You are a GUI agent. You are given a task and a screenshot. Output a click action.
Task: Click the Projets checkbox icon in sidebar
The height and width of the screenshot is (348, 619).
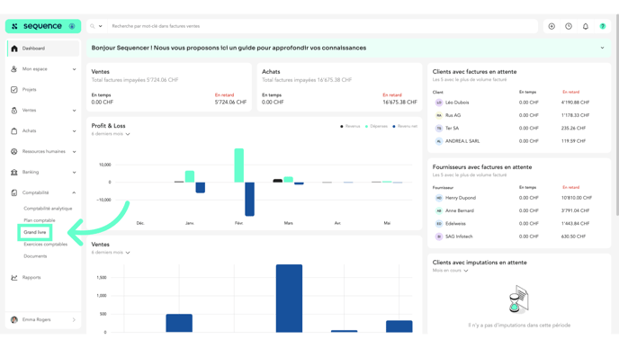pos(14,90)
